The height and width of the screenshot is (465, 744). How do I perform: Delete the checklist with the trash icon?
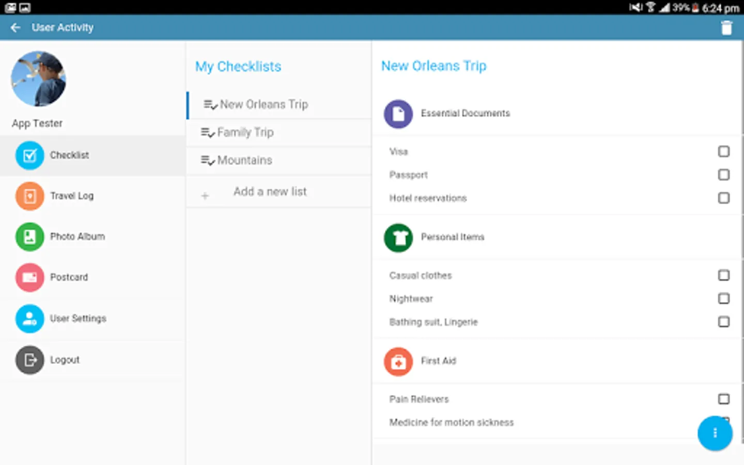[726, 27]
